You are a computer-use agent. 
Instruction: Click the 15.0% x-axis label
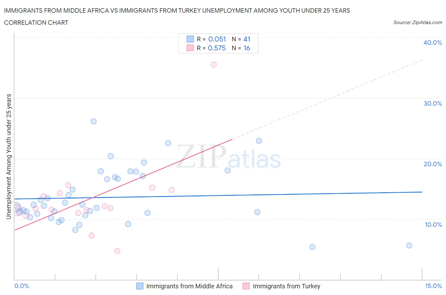[433, 286]
